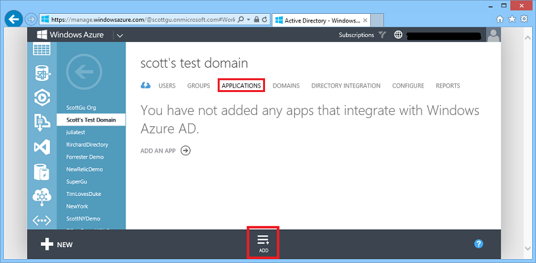Open the import/export document icon in sidebar

[x=42, y=123]
